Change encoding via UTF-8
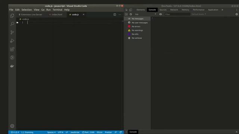Image resolution: width=239 pixels, height=134 pixels. [x=60, y=133]
